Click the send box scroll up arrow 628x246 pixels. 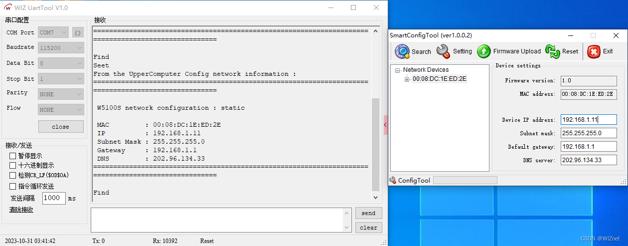[x=348, y=213]
